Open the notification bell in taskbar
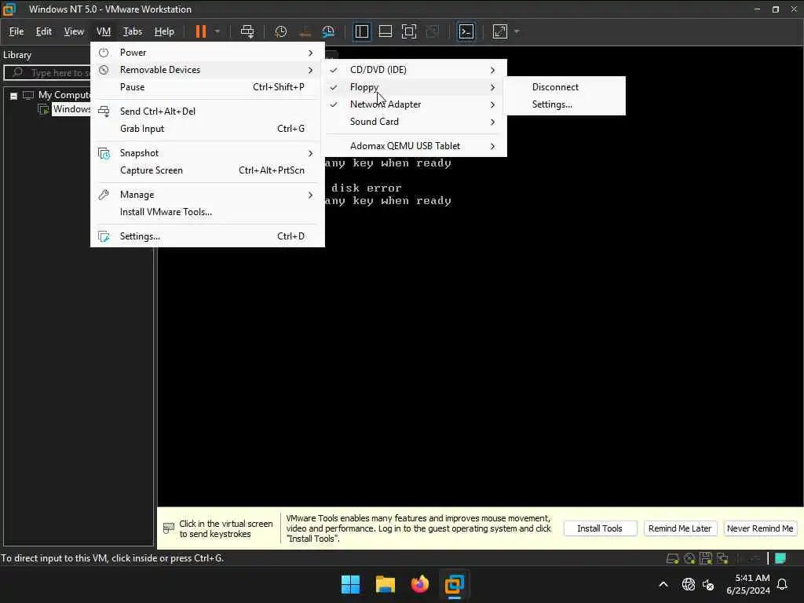The width and height of the screenshot is (804, 603). (x=782, y=584)
